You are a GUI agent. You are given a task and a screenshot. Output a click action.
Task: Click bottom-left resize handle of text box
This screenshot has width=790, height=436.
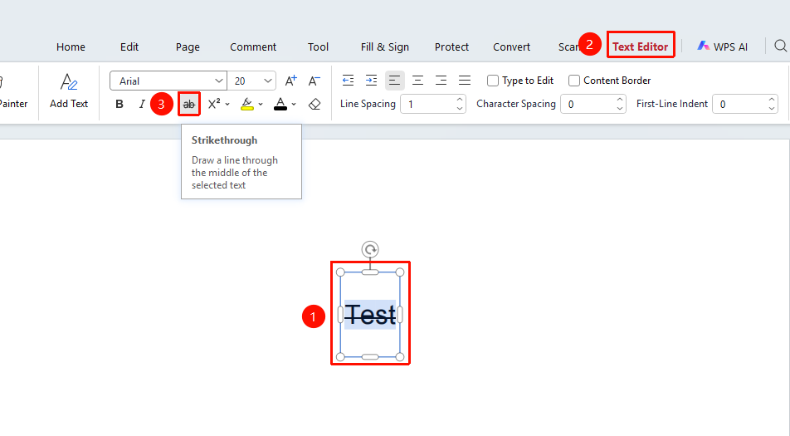(340, 357)
